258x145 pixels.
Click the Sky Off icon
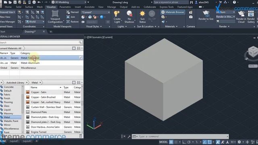[152, 14]
